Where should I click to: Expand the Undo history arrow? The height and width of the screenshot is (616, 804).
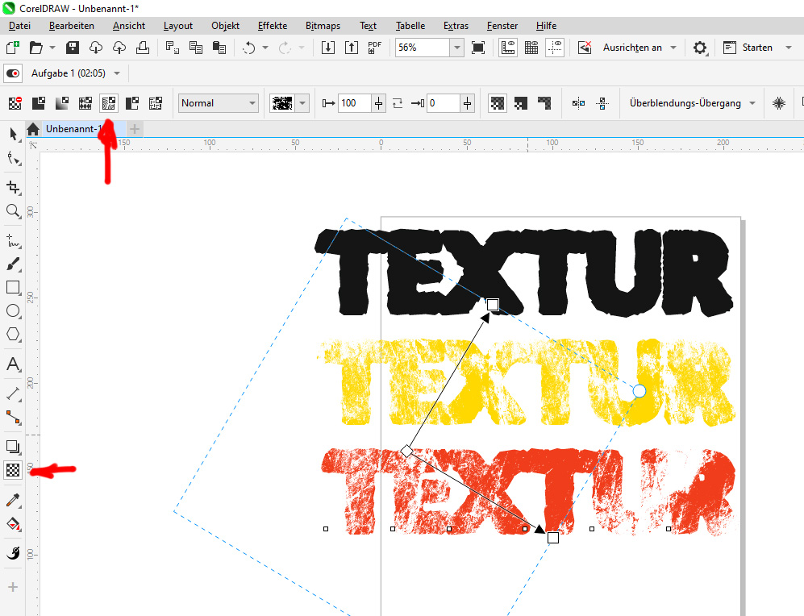[x=265, y=48]
